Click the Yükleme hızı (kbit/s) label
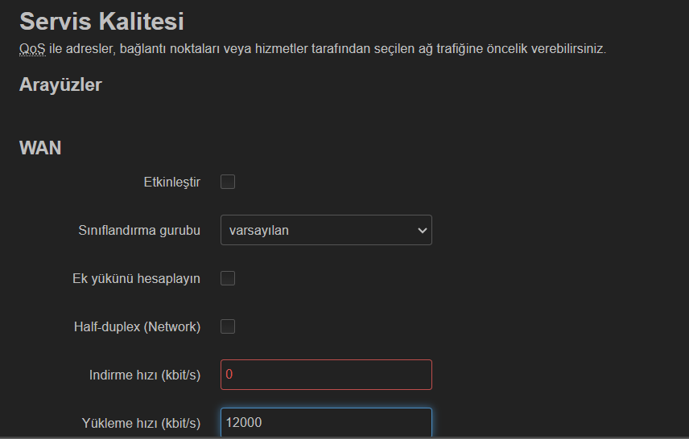 (141, 424)
